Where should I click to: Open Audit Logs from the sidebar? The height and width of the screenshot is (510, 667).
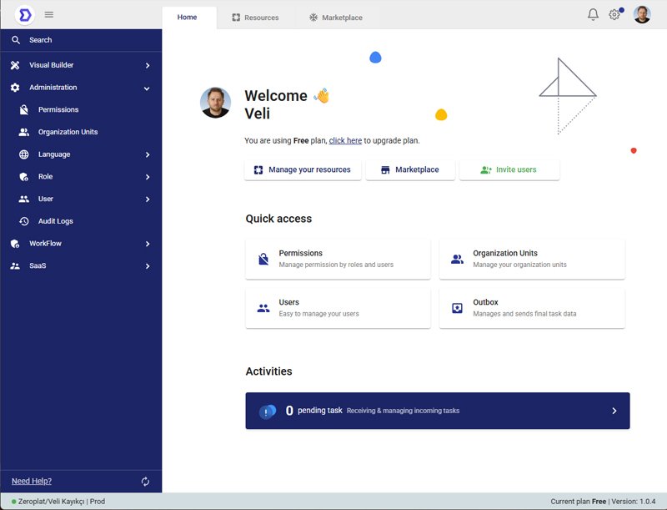click(x=55, y=221)
